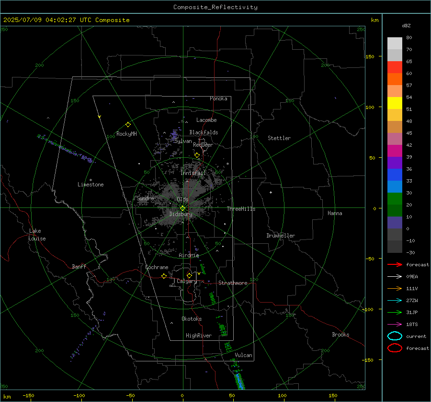Click the Composite_Reflectivity title

[215, 7]
